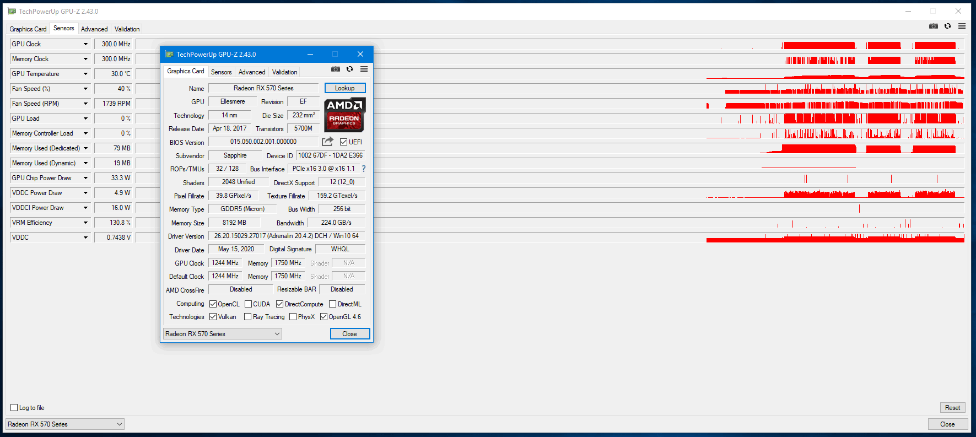This screenshot has height=437, width=976.
Task: Open Memory Controller Load sensor dropdown
Action: coord(85,133)
